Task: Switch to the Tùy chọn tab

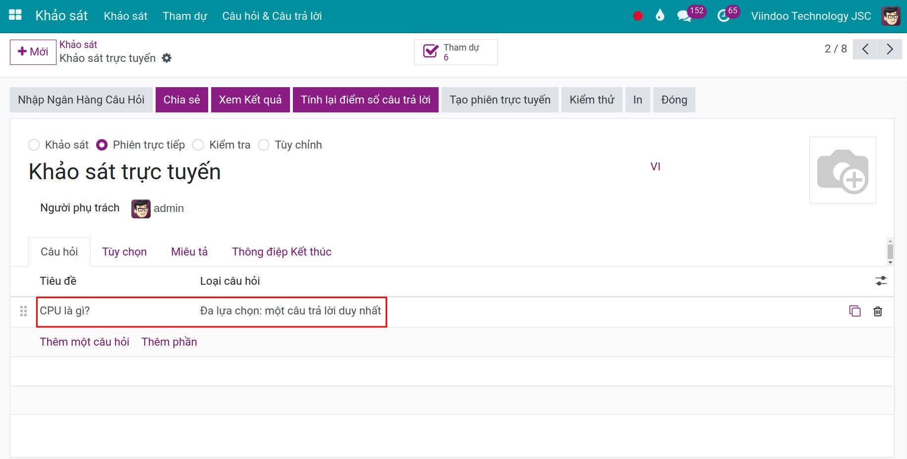Action: [124, 252]
